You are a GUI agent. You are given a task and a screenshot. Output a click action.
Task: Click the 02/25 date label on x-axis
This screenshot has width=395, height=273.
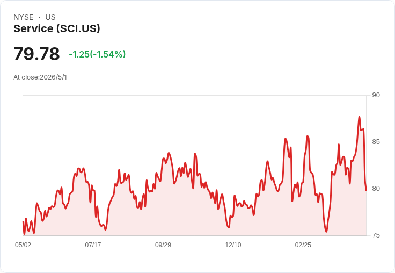[303, 245]
